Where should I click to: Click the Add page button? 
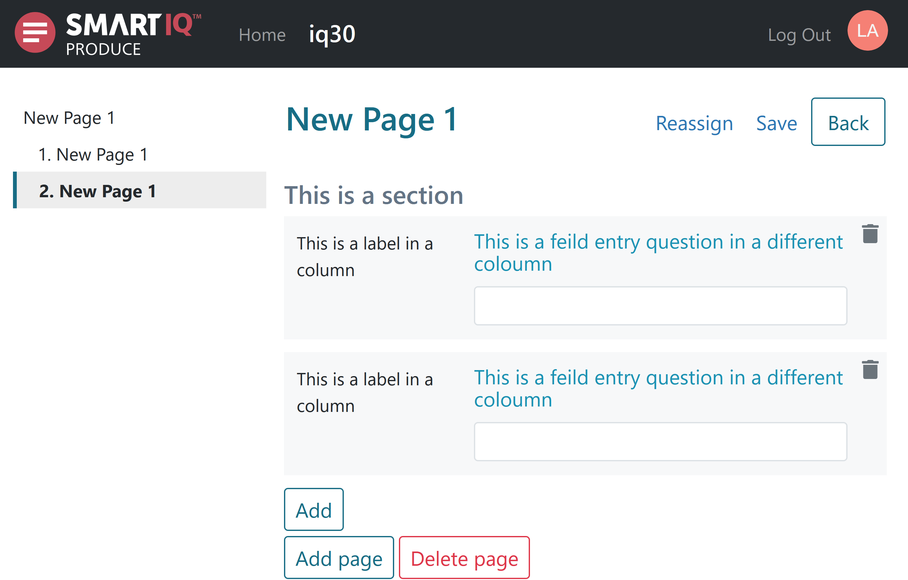pos(339,558)
